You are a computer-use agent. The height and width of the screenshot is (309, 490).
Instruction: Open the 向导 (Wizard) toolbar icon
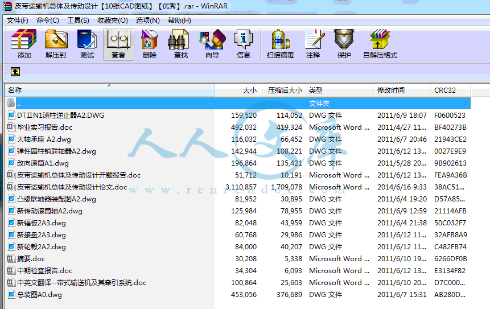click(x=212, y=40)
